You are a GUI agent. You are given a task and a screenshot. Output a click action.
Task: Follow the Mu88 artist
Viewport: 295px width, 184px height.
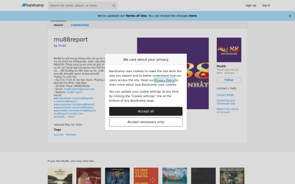click(229, 80)
